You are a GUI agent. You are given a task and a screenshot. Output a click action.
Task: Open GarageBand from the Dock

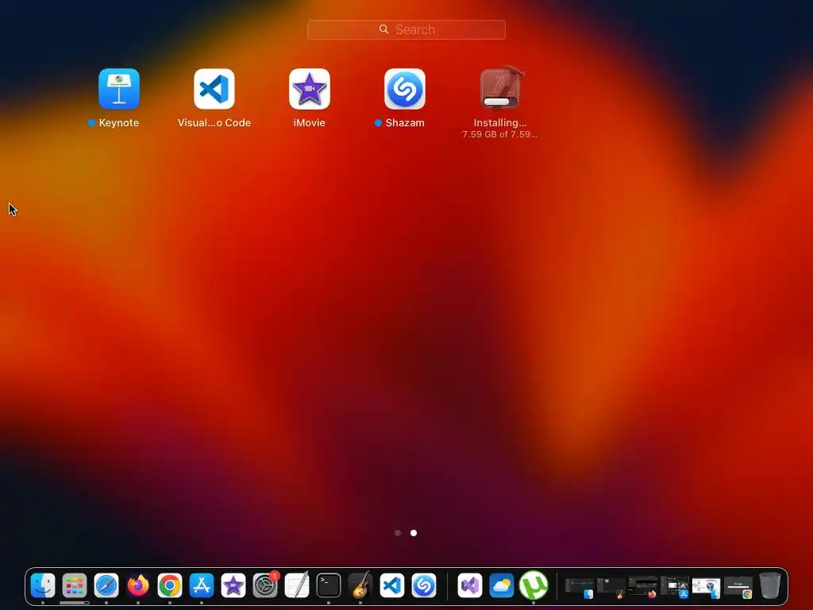360,585
